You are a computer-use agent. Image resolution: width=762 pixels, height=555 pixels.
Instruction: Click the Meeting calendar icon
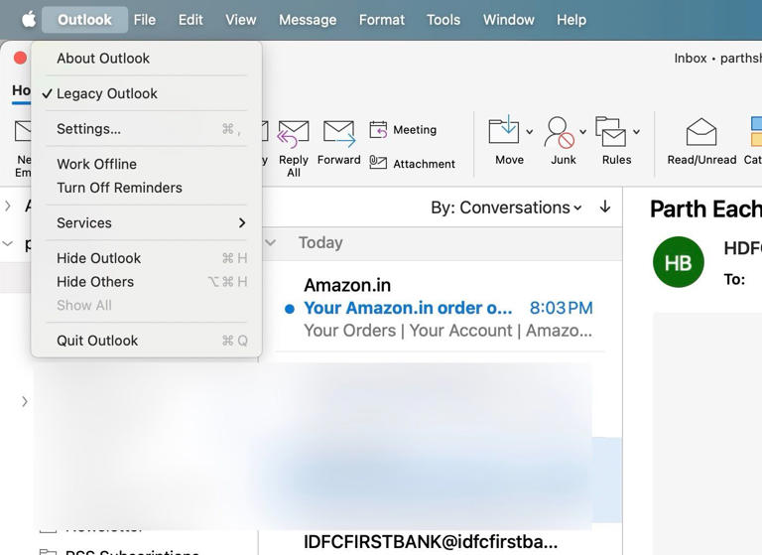pyautogui.click(x=378, y=129)
